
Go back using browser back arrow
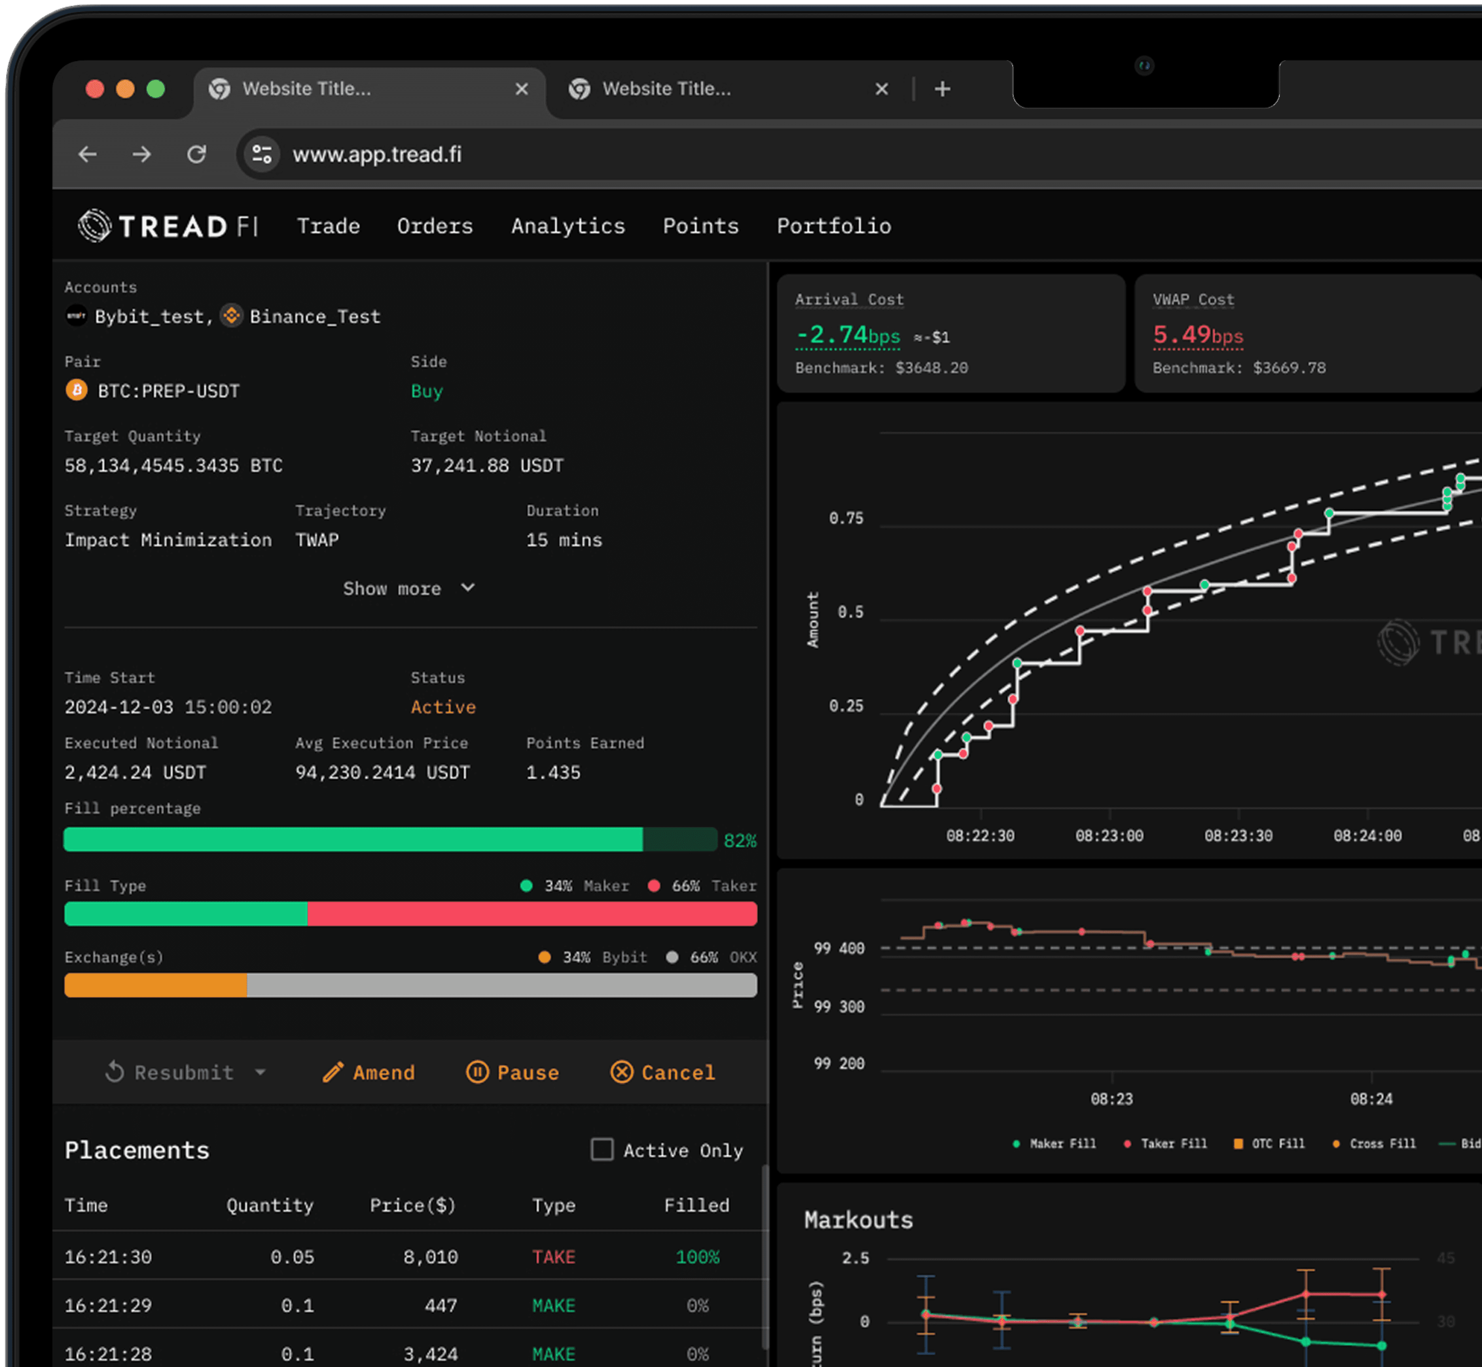[88, 154]
